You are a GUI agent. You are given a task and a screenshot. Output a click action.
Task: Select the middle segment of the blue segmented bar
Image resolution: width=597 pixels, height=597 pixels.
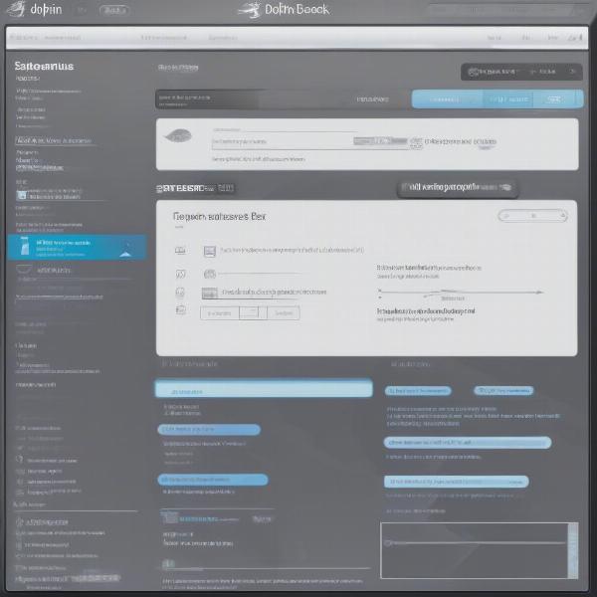pyautogui.click(x=507, y=99)
